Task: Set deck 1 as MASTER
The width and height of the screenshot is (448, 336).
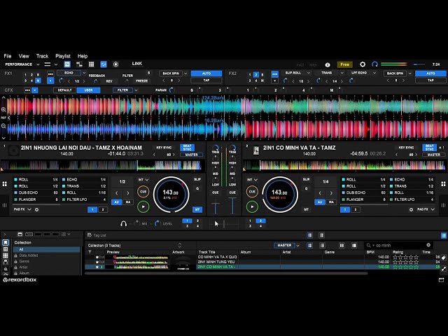Action: (191, 155)
